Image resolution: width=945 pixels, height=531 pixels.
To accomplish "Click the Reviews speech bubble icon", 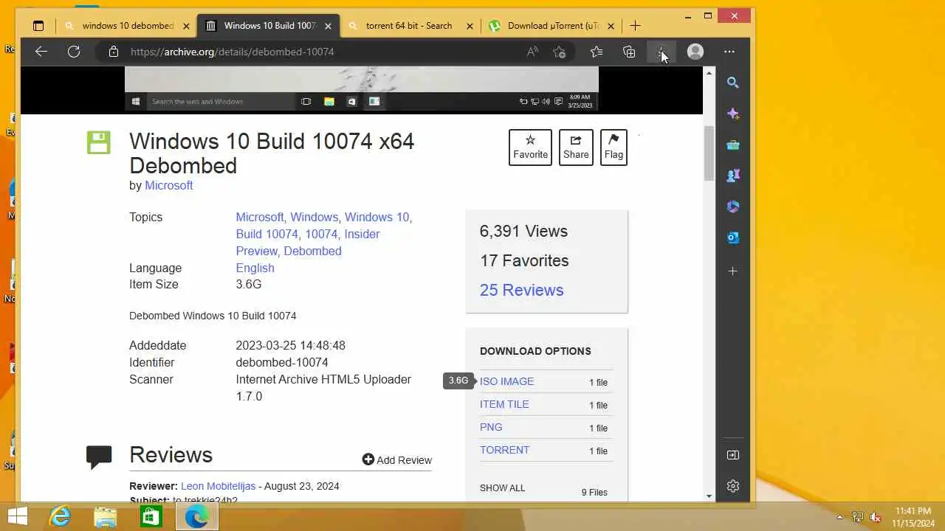I will pos(99,457).
